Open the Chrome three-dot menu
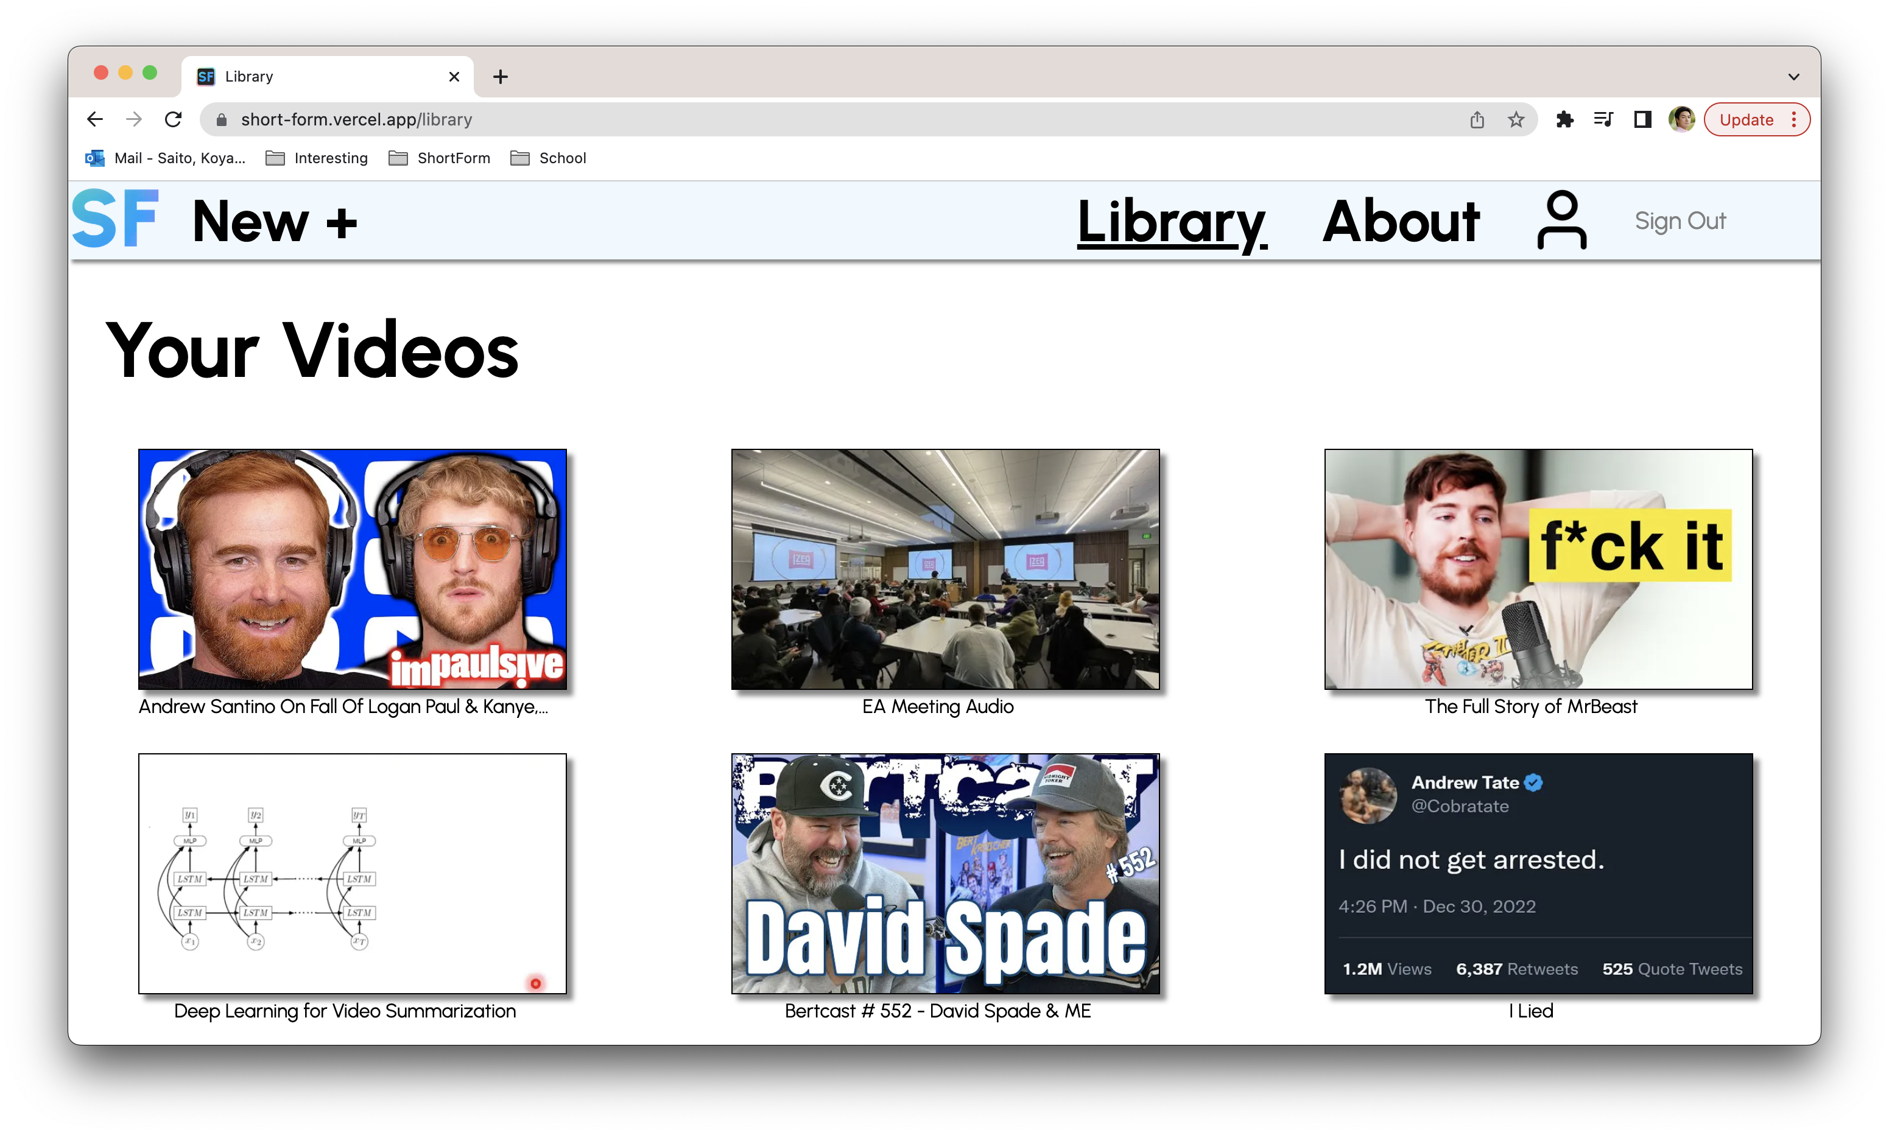This screenshot has height=1135, width=1889. pyautogui.click(x=1793, y=119)
